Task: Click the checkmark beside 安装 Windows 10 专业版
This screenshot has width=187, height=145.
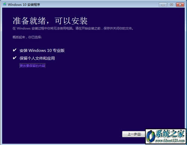Action: click(x=15, y=50)
